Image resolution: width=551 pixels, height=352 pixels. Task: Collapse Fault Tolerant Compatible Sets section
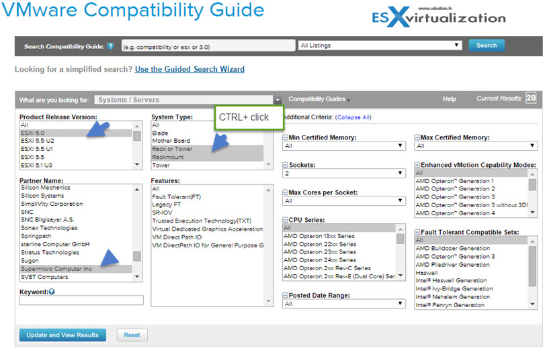[x=417, y=232]
